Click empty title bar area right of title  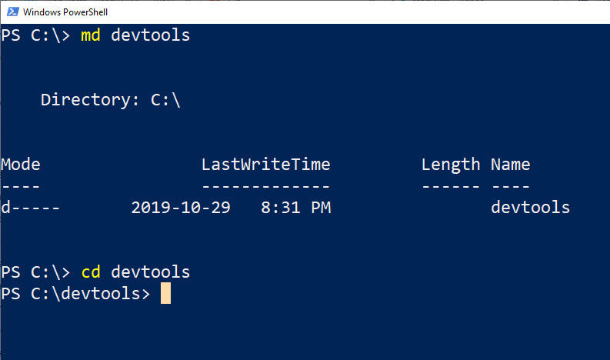pos(346,12)
